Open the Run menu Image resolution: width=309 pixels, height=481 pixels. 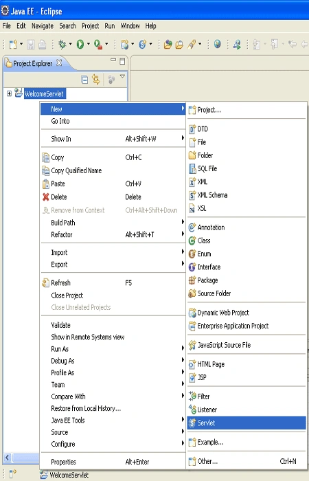[x=110, y=26]
